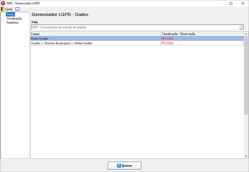Click the scrollbar up arrow

246,34
